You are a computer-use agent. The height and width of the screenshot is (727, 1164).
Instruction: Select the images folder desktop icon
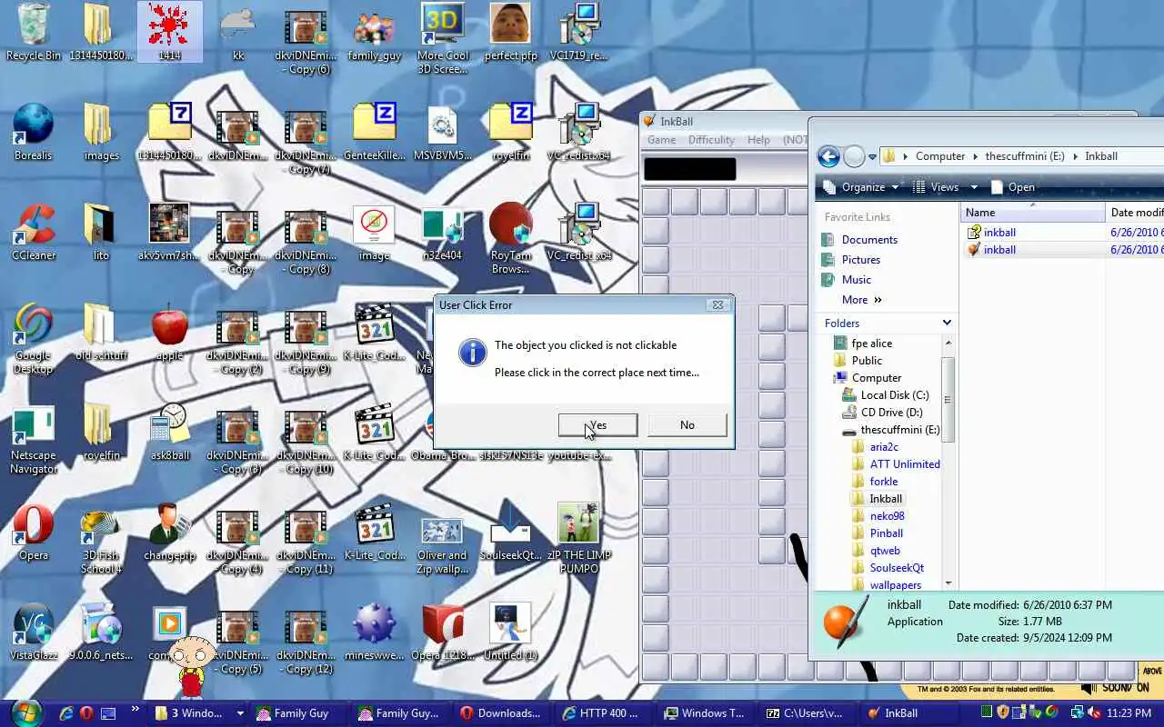tap(101, 132)
